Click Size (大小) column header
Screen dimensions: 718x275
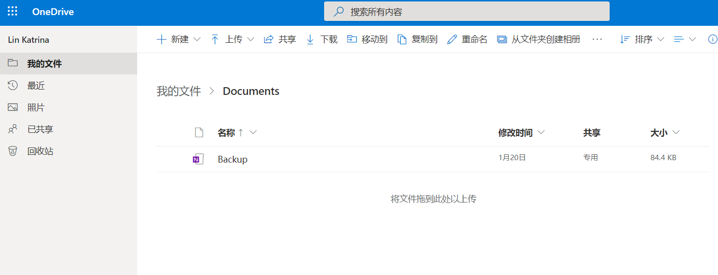tap(659, 132)
